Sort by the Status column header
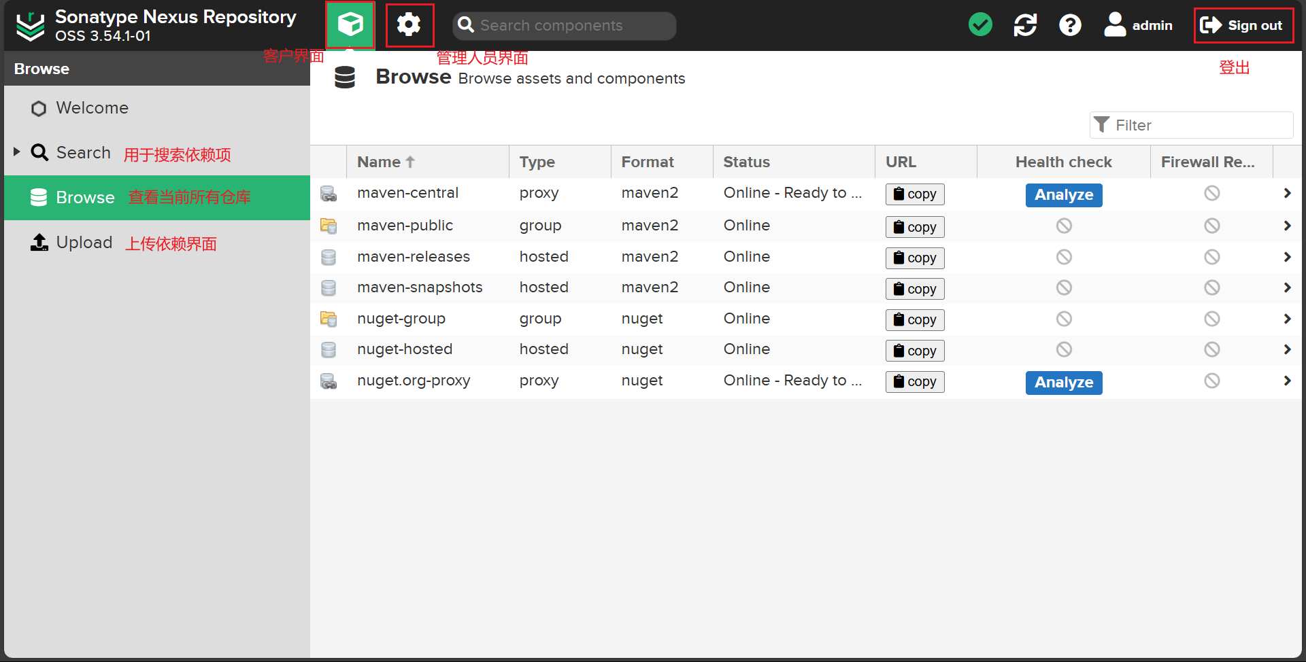 (794, 162)
